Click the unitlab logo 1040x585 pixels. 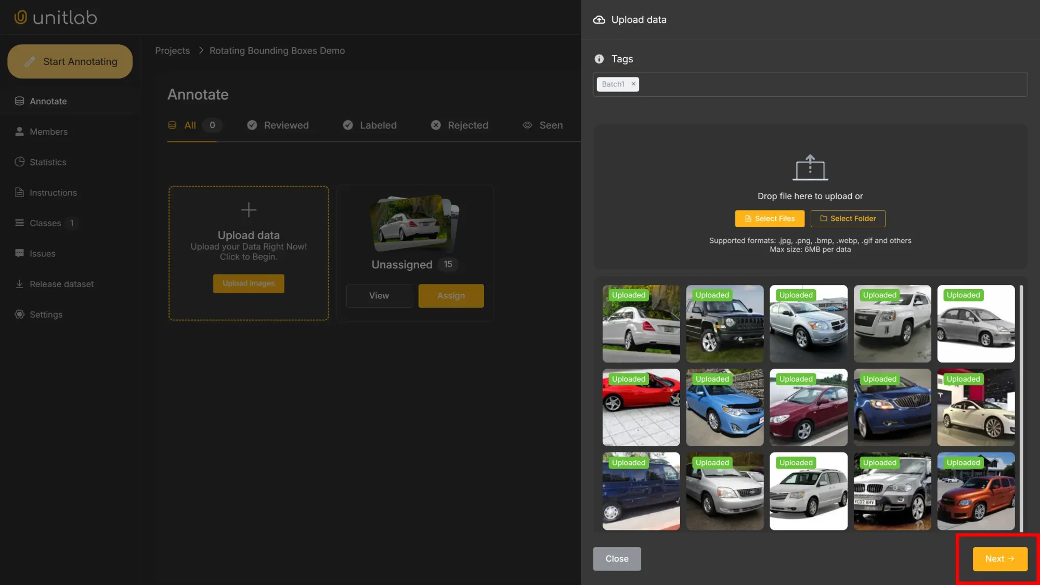(x=55, y=17)
